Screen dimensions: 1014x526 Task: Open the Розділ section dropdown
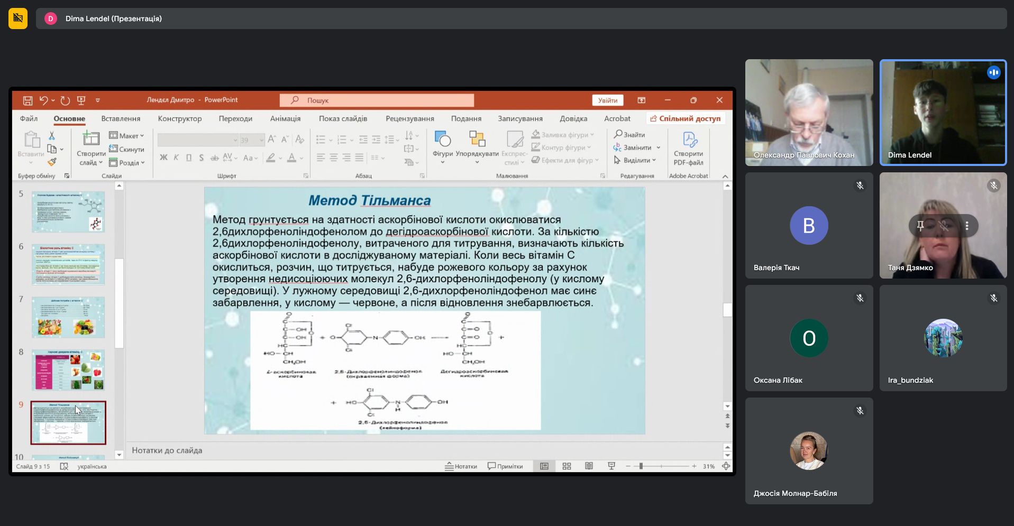tap(127, 162)
